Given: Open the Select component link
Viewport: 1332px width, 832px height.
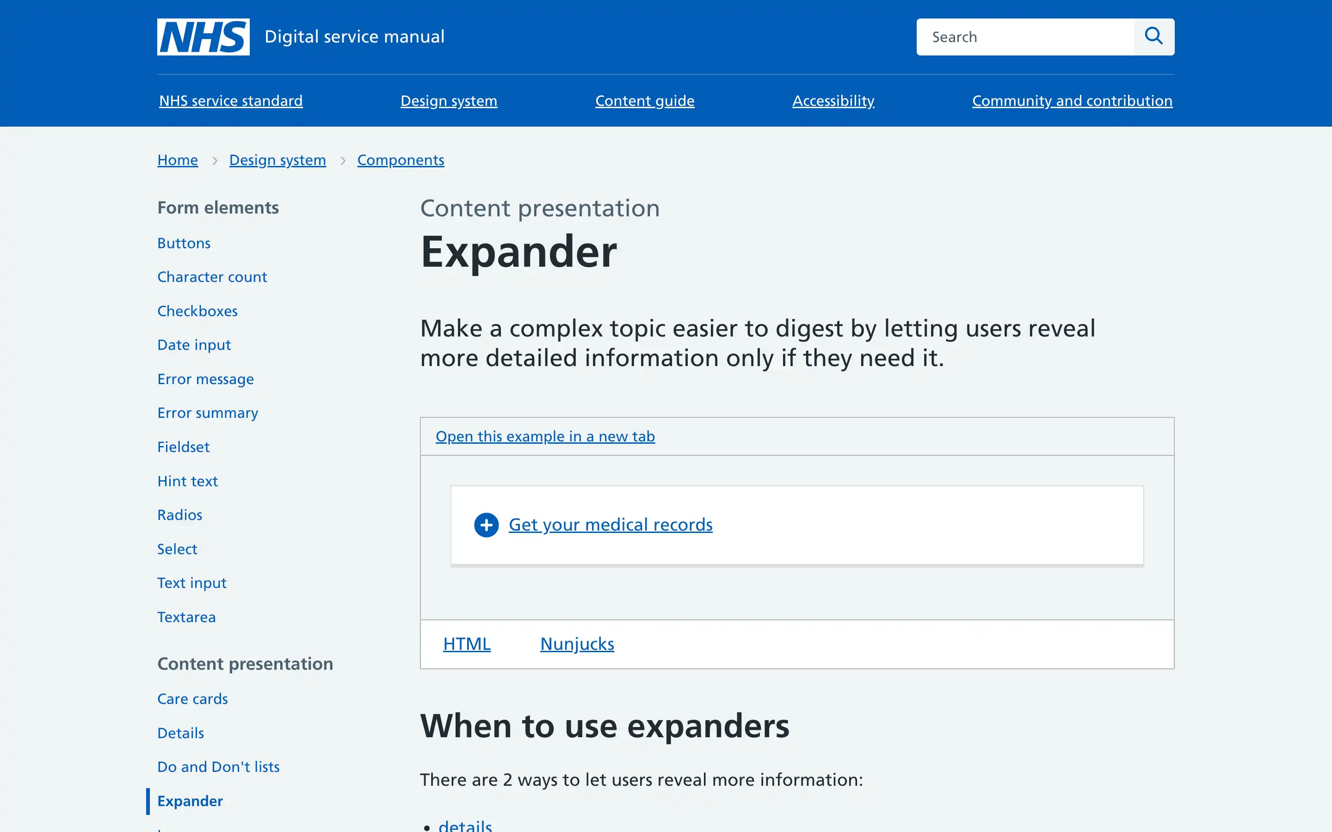Looking at the screenshot, I should pos(177,549).
